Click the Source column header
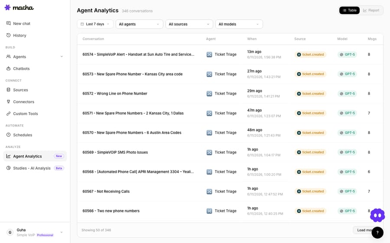This screenshot has width=390, height=243. (300, 39)
